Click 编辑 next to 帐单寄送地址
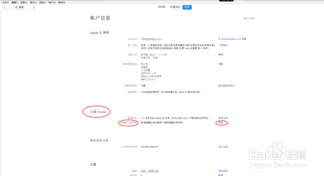Screen dimensions: 324x176 pos(221,64)
